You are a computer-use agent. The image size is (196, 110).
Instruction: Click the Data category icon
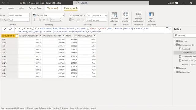click(70, 20)
